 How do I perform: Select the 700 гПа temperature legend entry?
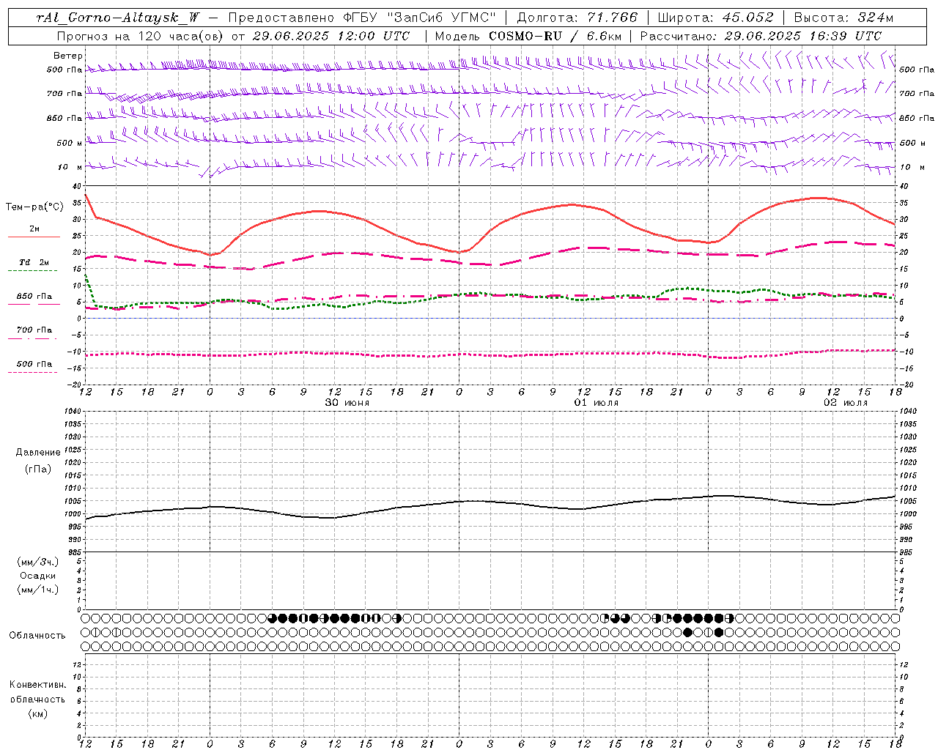click(34, 330)
